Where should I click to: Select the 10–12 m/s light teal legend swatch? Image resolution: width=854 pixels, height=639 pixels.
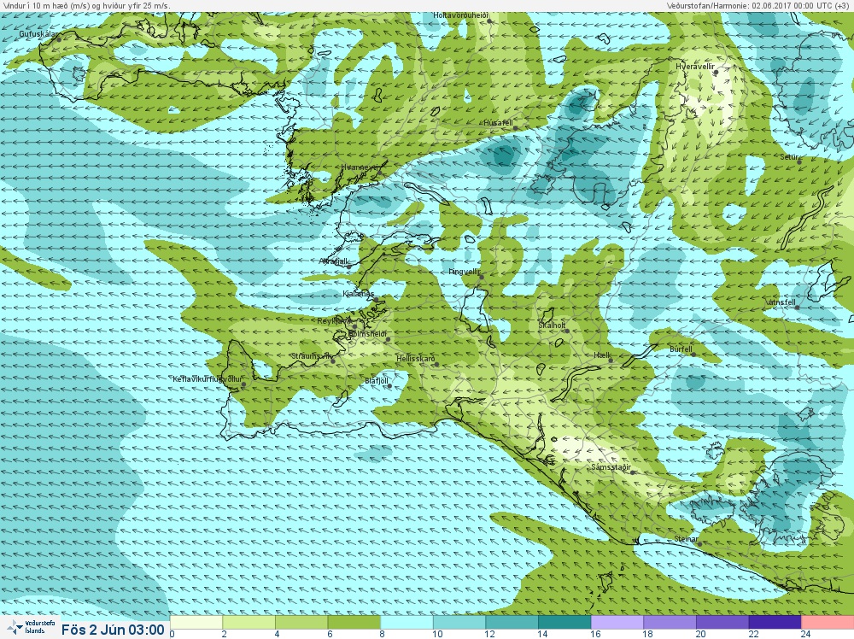[459, 622]
